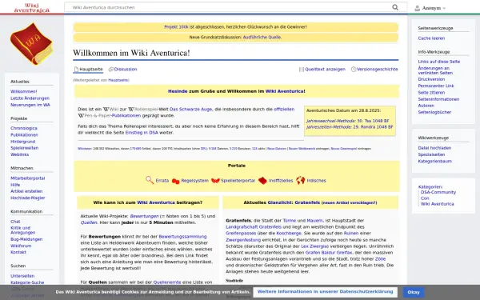The image size is (480, 300).
Task: Open the Druckversion link
Action: coord(431,79)
